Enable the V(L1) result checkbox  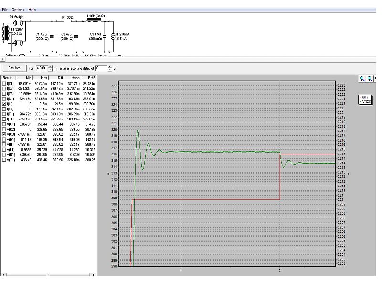click(4, 150)
